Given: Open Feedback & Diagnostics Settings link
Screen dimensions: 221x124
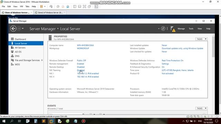Looking at the screenshot, I should coord(165,64).
